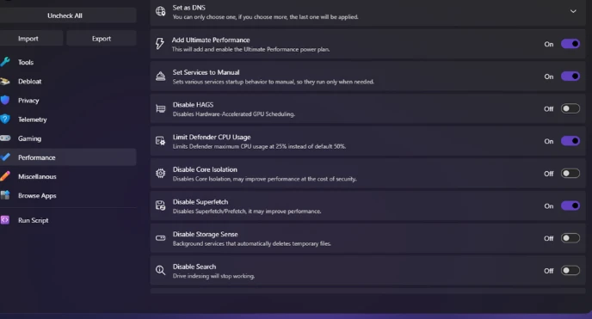Click the Set as DNS globe icon
Viewport: 592px width, 319px height.
point(160,11)
